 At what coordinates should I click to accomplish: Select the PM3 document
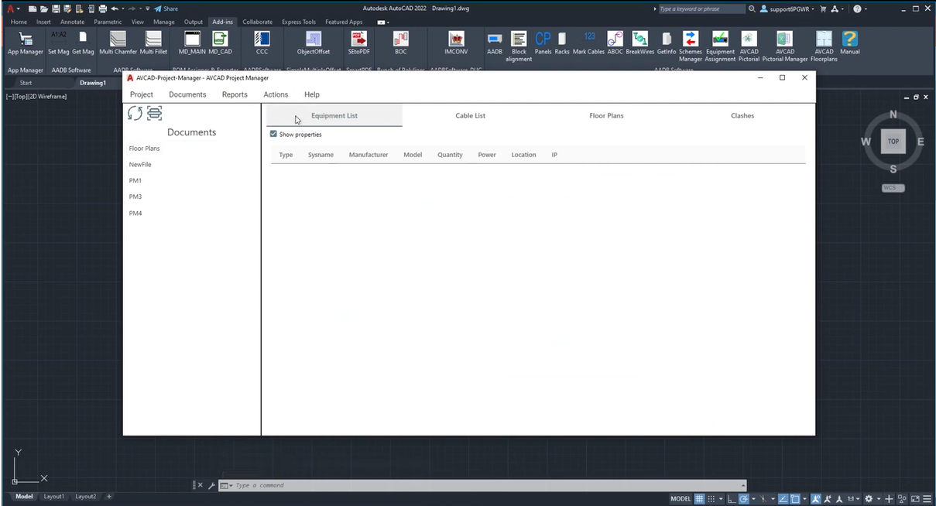coord(135,197)
